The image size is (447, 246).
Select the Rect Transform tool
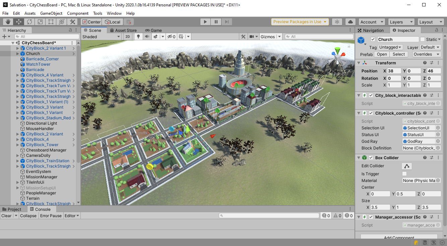tap(51, 22)
